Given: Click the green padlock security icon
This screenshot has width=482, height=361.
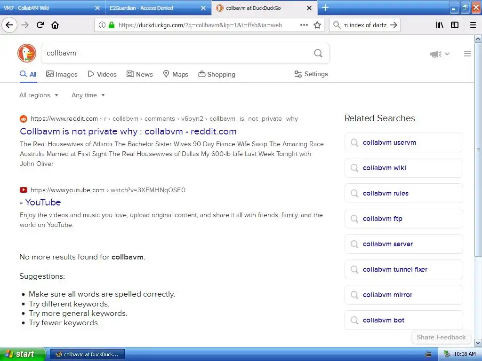Looking at the screenshot, I should pyautogui.click(x=112, y=25).
